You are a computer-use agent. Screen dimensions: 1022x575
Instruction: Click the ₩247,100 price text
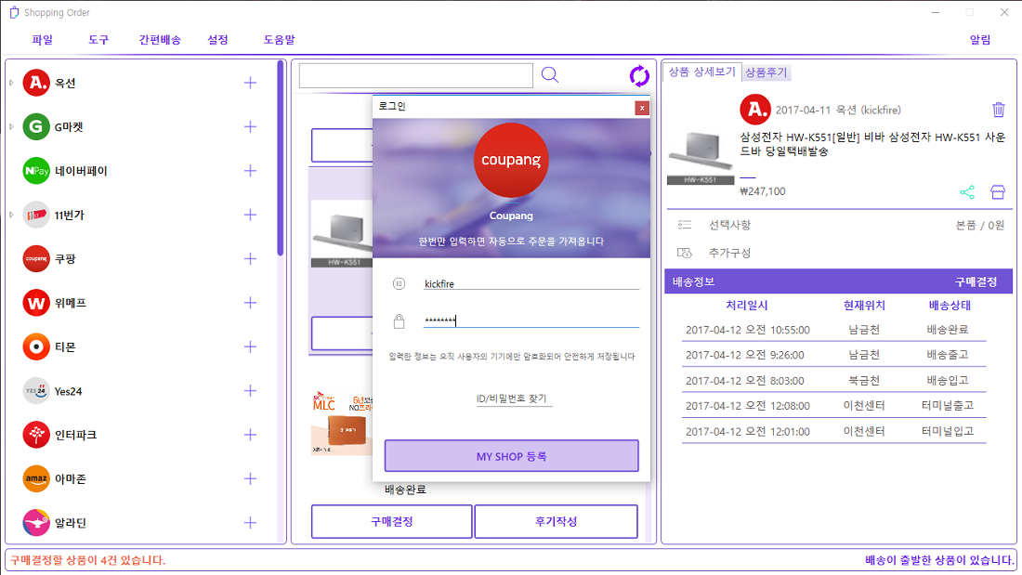(763, 191)
